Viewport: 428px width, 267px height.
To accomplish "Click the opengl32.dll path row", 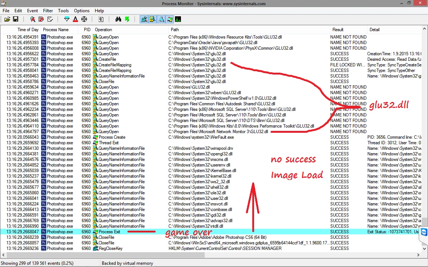I will (200, 154).
